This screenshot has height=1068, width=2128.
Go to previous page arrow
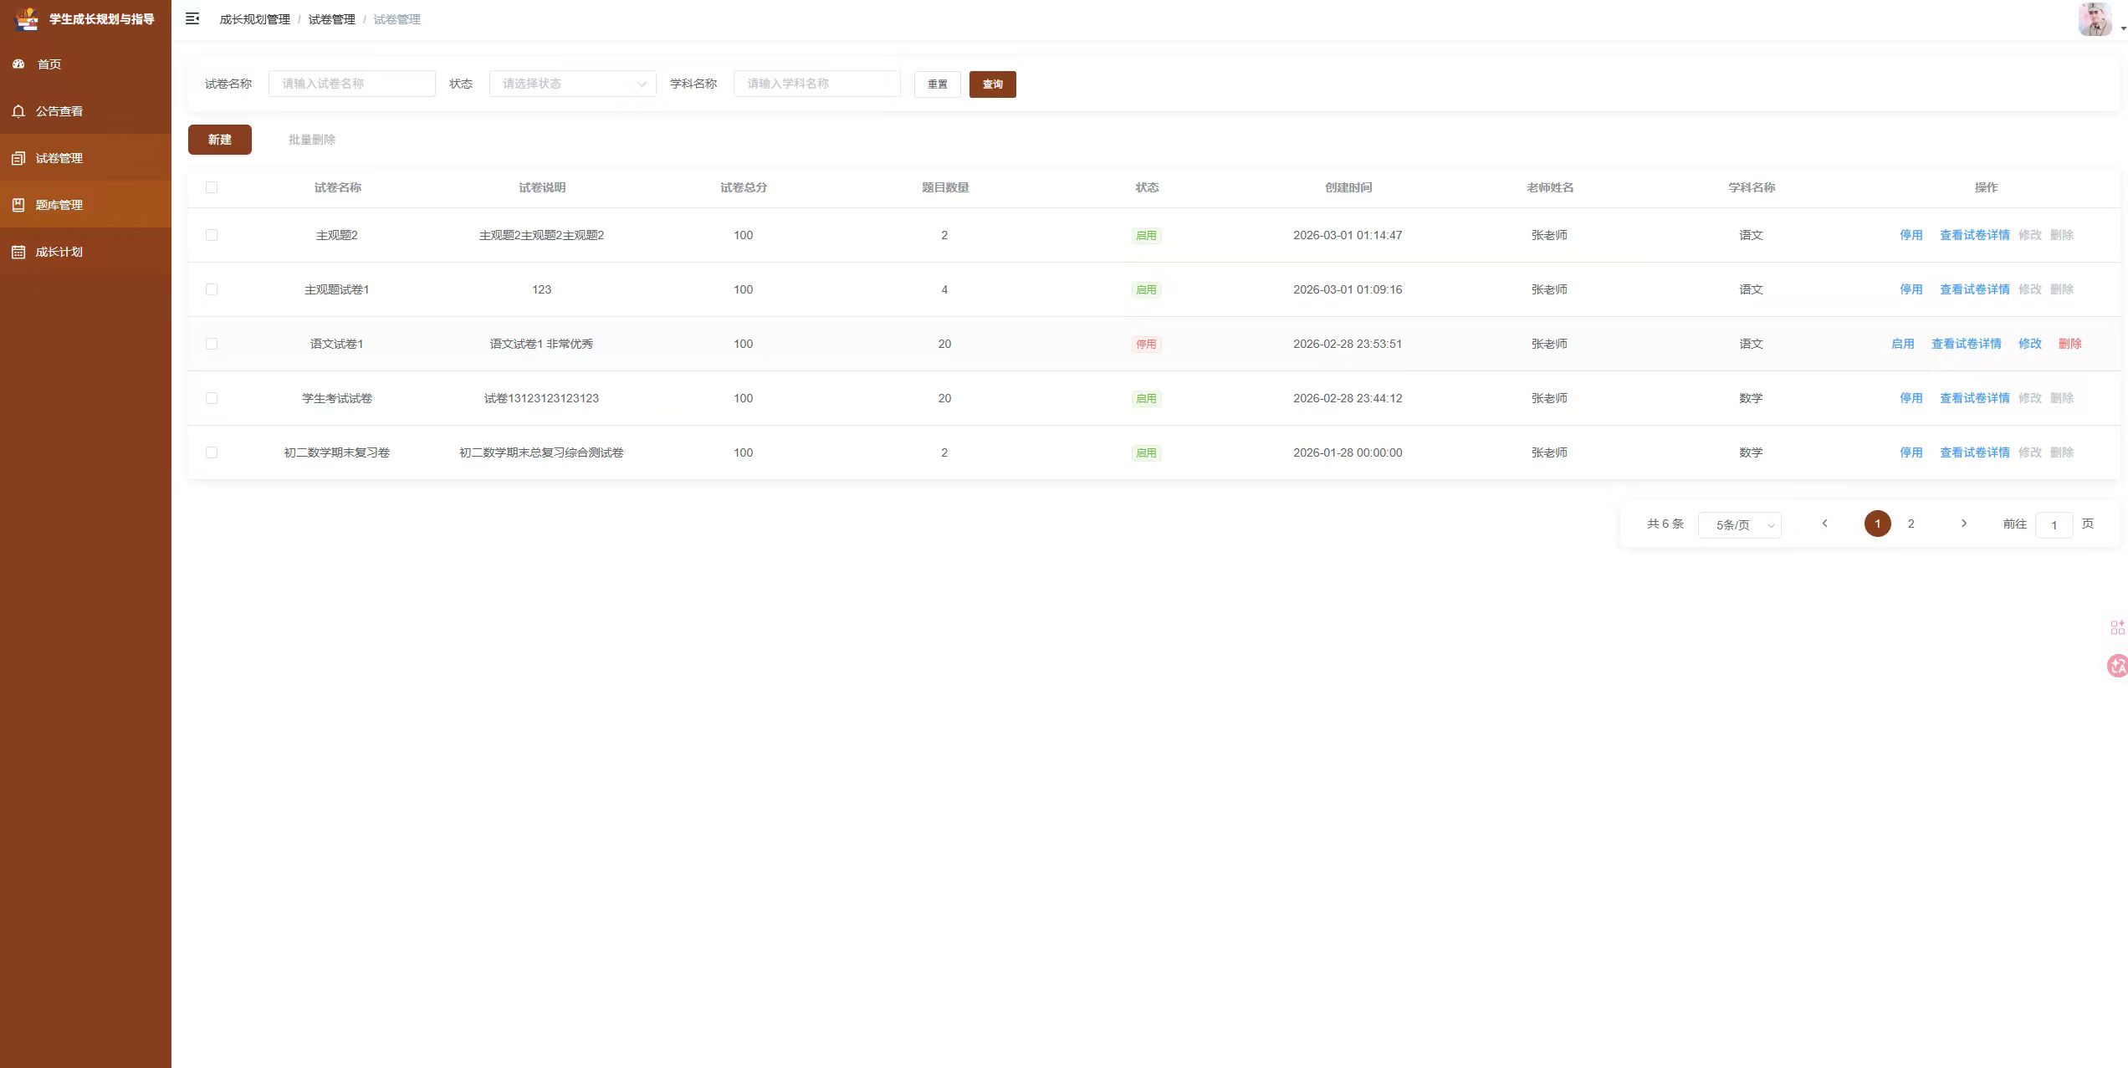click(x=1824, y=524)
